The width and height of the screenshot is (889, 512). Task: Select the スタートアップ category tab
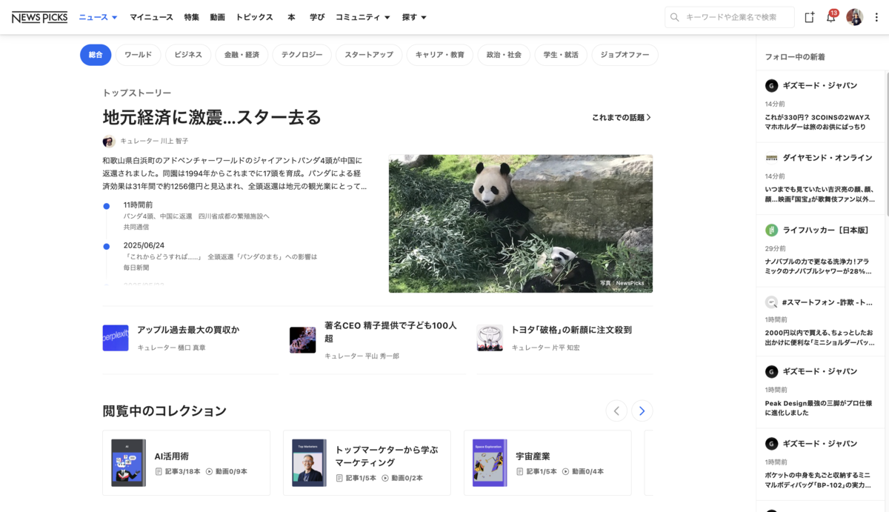coord(369,55)
